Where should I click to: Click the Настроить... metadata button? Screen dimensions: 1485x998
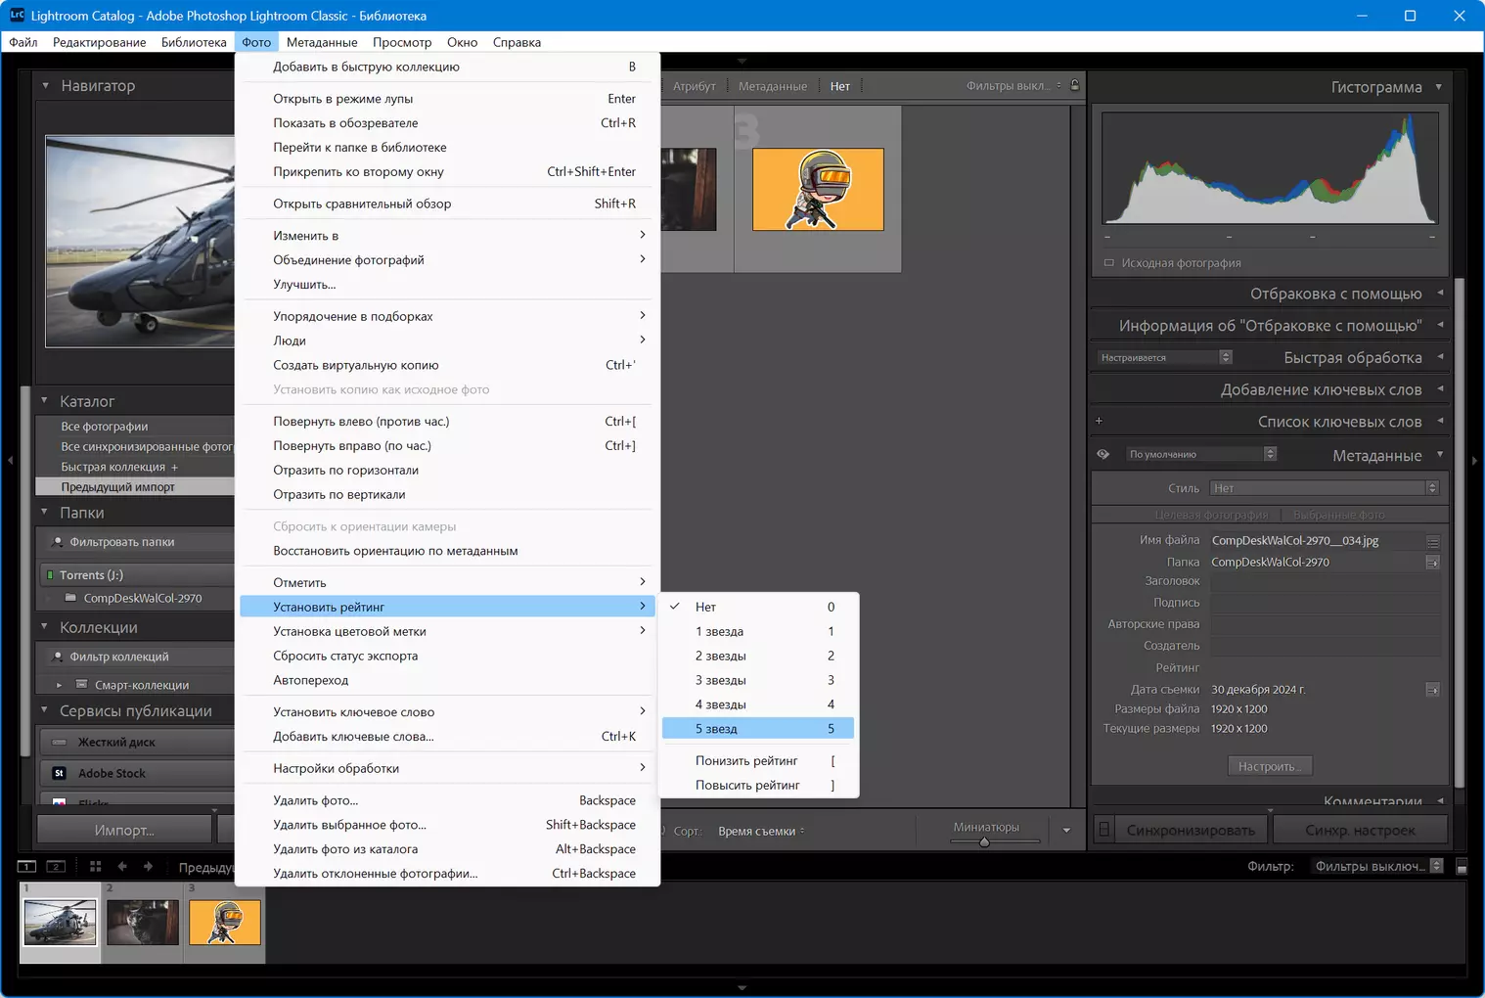(x=1270, y=766)
